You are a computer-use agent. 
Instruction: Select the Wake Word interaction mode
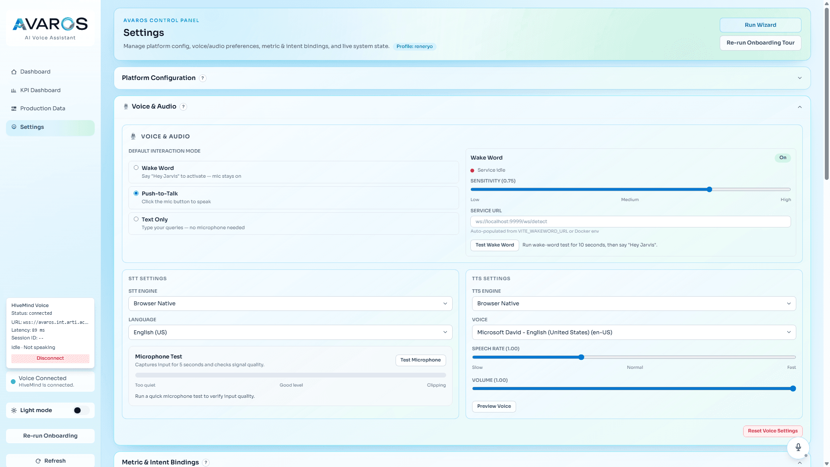[x=136, y=168]
